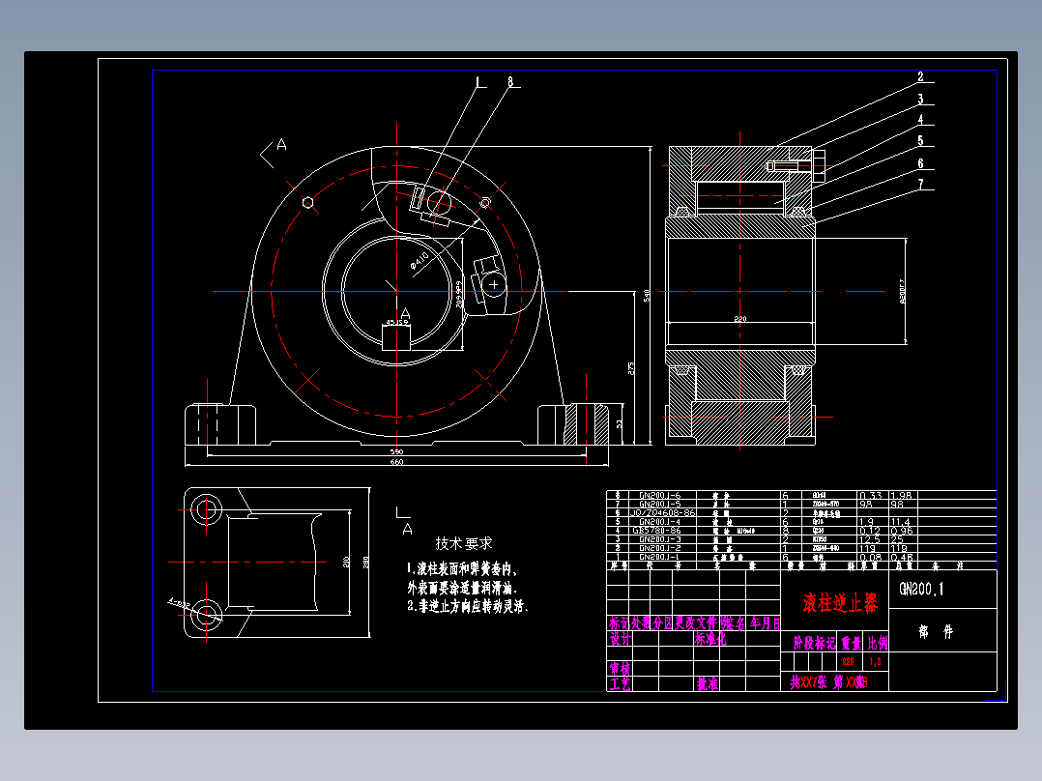The width and height of the screenshot is (1042, 781).
Task: Click the magenta 设计 label
Action: point(620,639)
